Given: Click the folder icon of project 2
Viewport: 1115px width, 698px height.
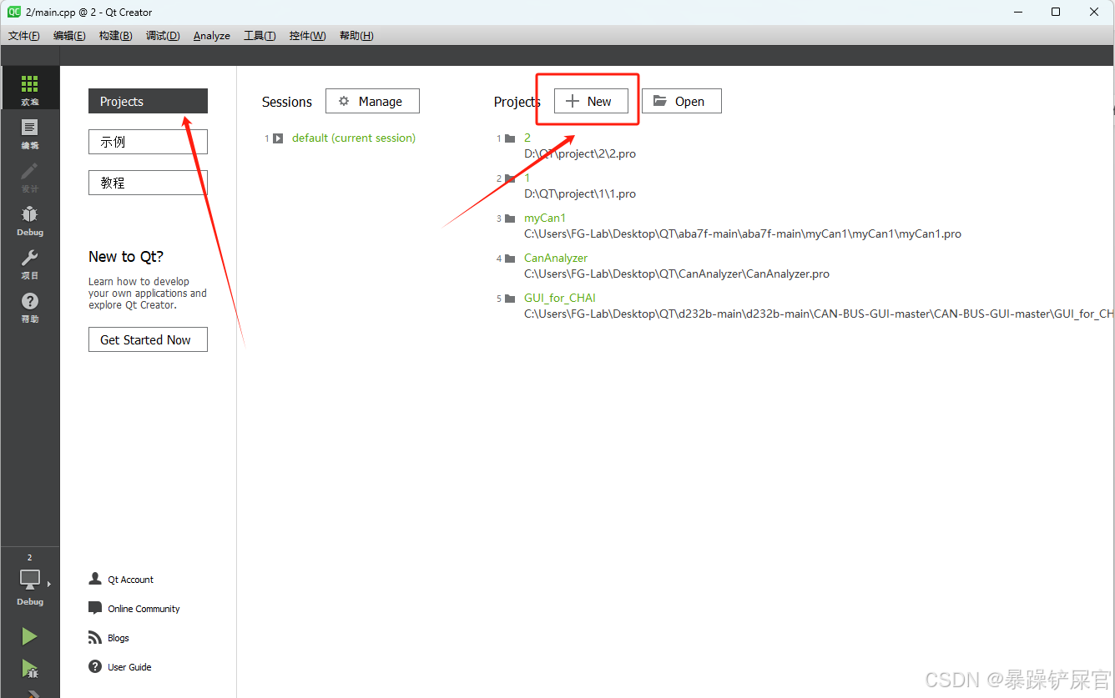Looking at the screenshot, I should [x=510, y=138].
